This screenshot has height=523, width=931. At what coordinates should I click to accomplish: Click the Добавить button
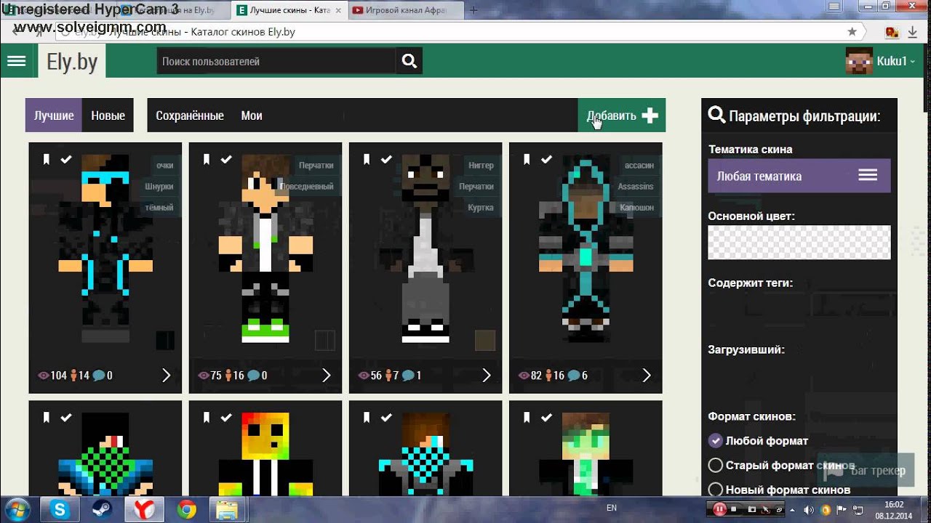pos(622,115)
